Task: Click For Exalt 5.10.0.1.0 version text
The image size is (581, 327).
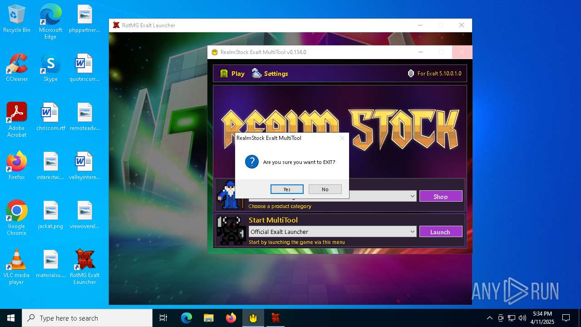Action: (439, 74)
